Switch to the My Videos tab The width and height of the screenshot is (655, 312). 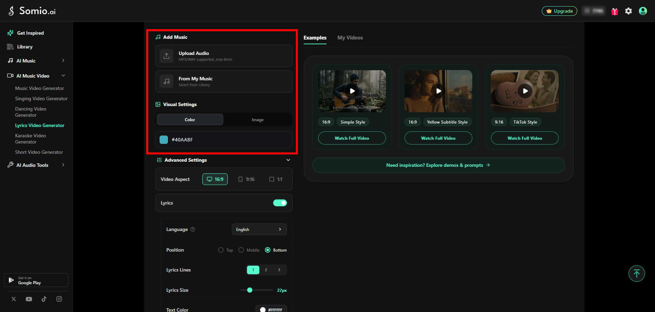click(x=350, y=38)
